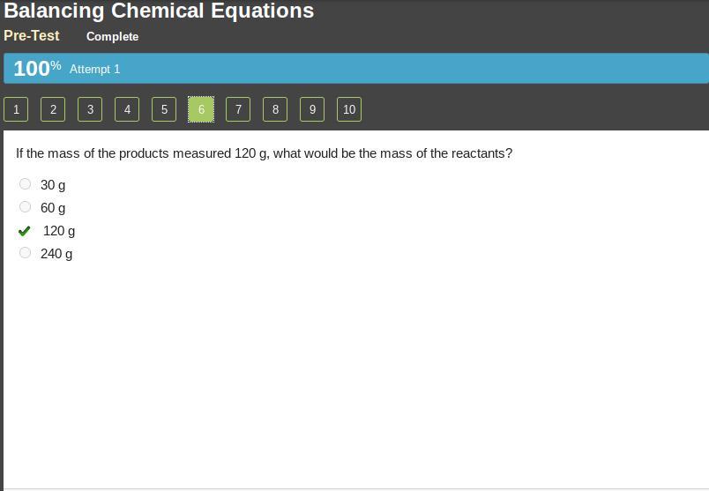
Task: Click the Complete status label
Action: [112, 37]
